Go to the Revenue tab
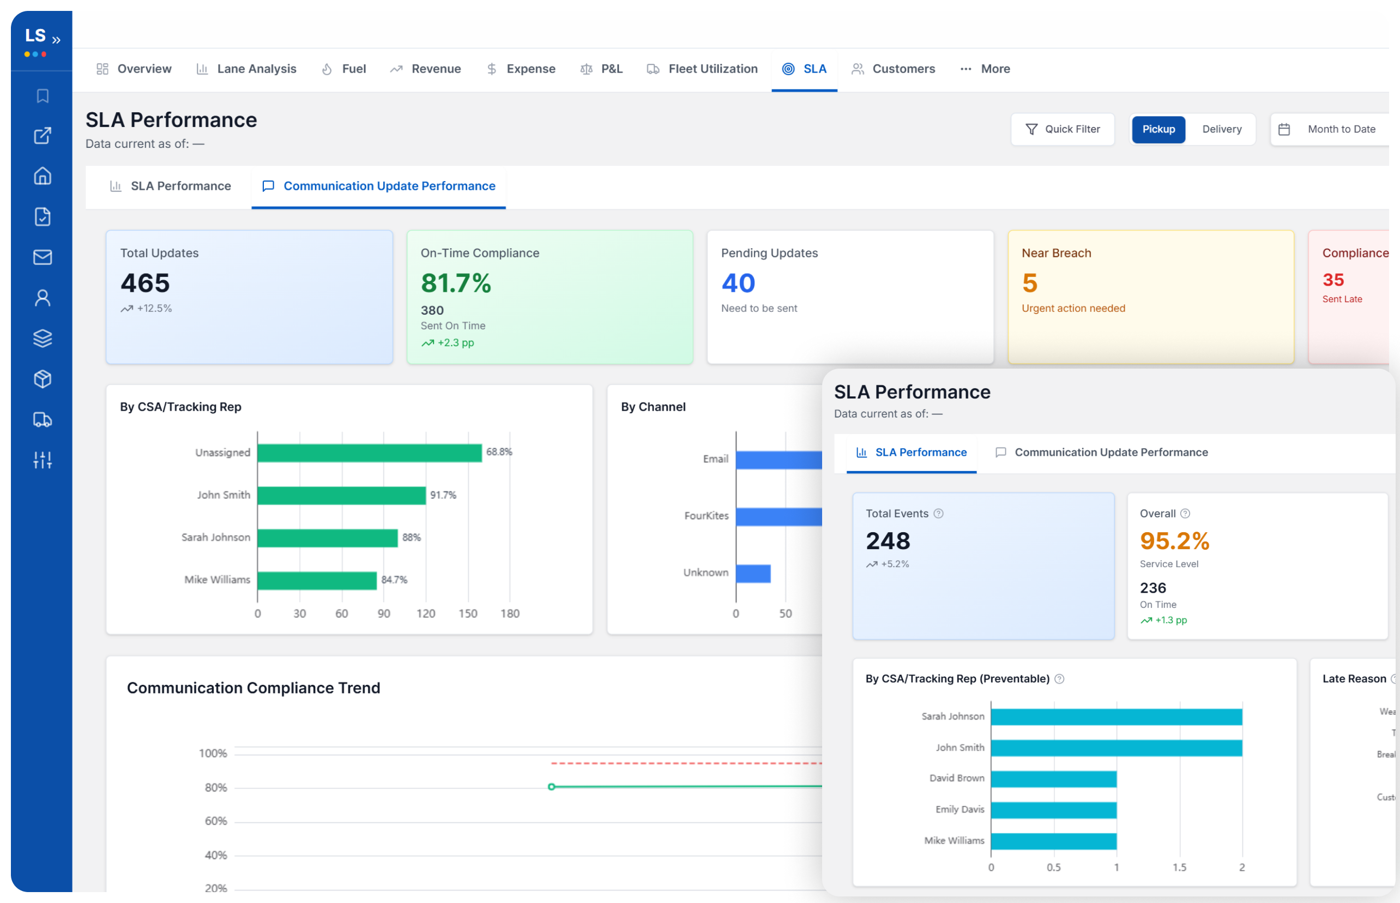This screenshot has width=1400, height=903. click(x=426, y=69)
